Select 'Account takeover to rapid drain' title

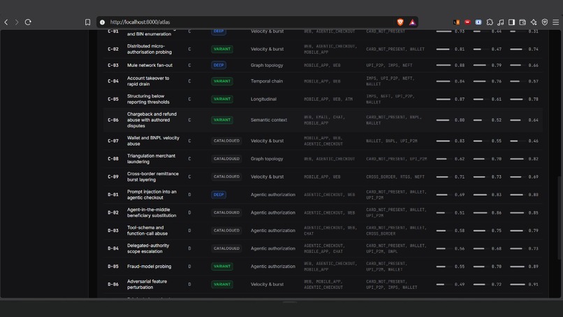pos(148,81)
